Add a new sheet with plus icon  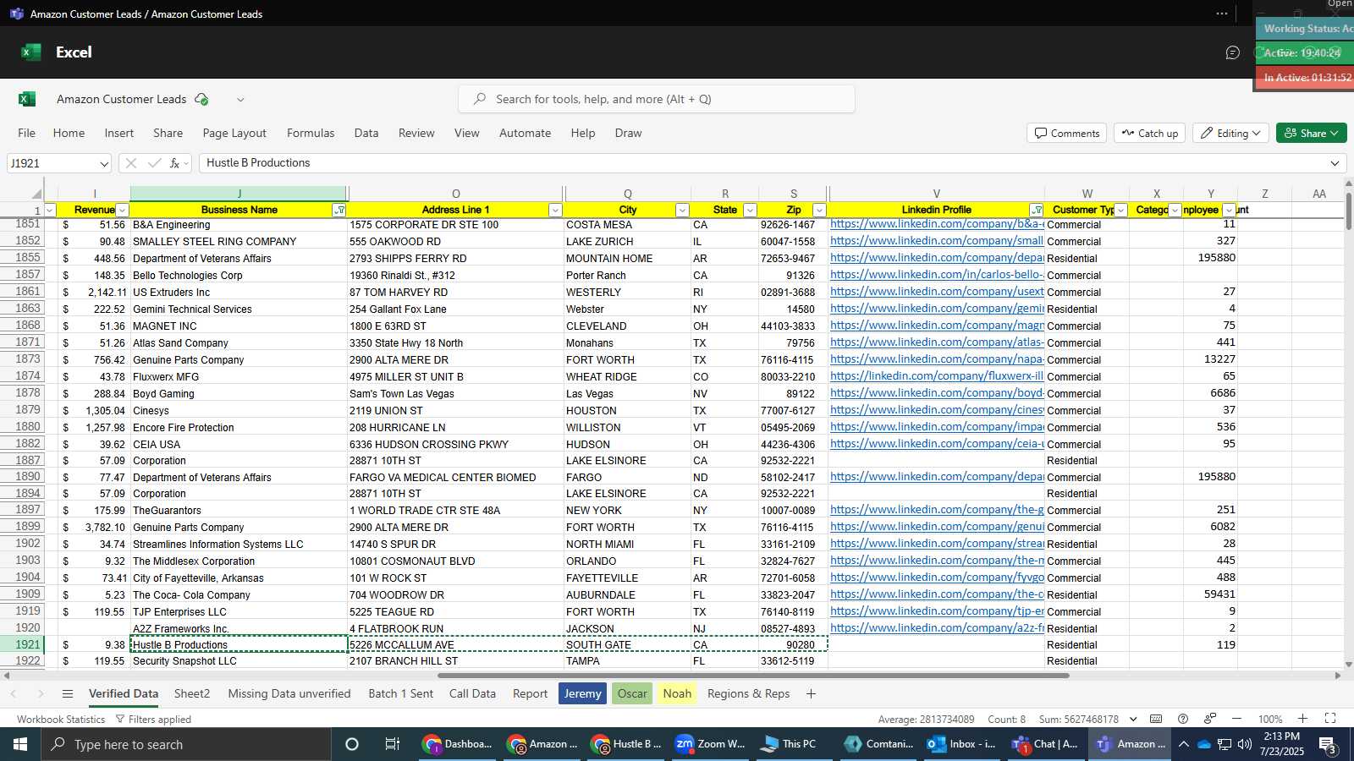[811, 694]
